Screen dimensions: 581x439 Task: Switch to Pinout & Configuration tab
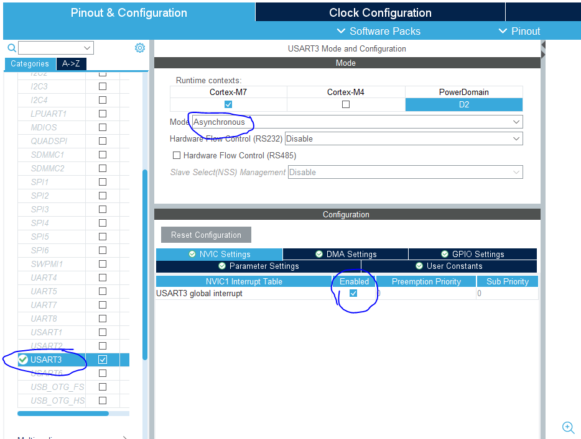[x=129, y=12]
